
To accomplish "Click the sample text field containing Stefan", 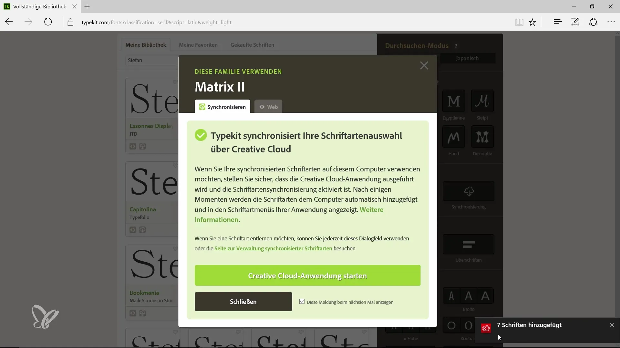I will click(x=152, y=60).
